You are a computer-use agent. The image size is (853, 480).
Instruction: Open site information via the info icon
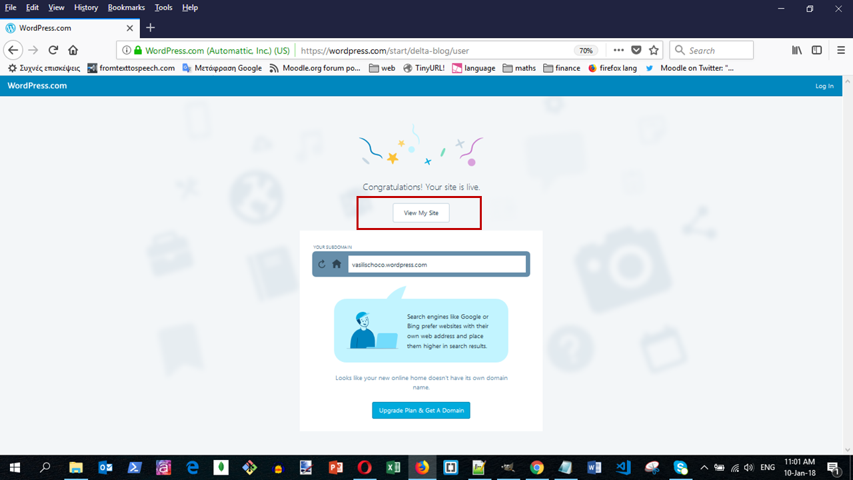(125, 50)
